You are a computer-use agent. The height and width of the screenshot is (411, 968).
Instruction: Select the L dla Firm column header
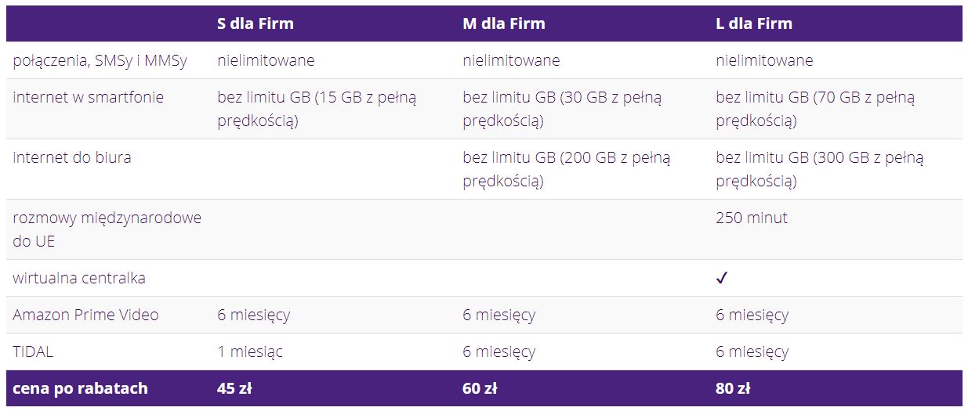point(753,23)
